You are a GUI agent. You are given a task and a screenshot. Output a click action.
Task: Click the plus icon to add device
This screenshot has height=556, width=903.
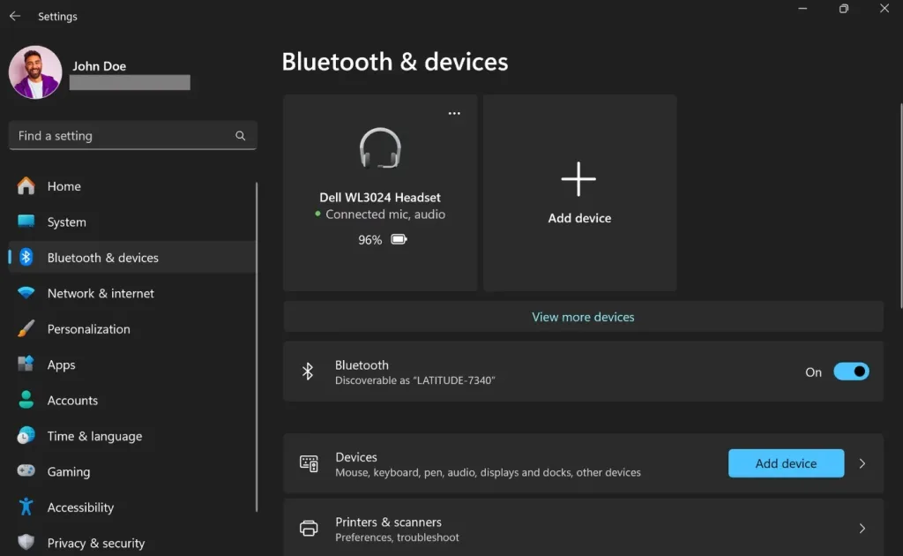click(x=578, y=179)
